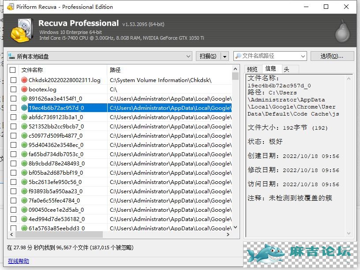The height and width of the screenshot is (270, 360).
Task: Start a scan with the 扫描(S) button
Action: 208,56
